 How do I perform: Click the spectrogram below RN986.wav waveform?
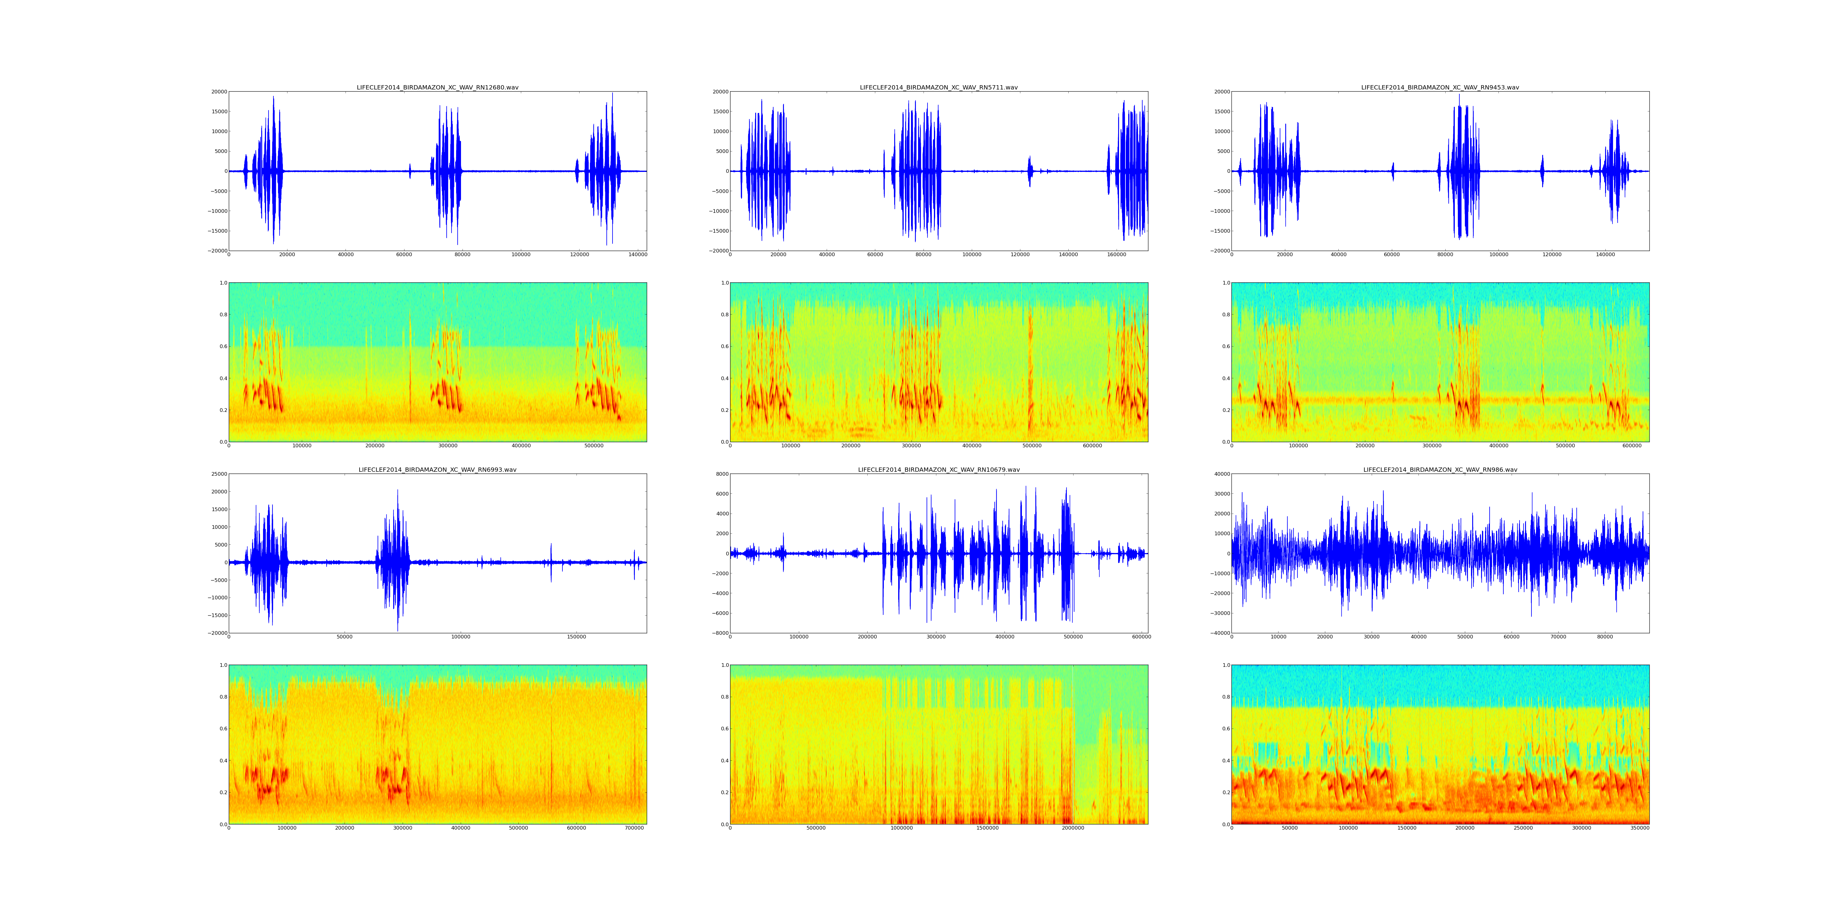coord(1440,745)
